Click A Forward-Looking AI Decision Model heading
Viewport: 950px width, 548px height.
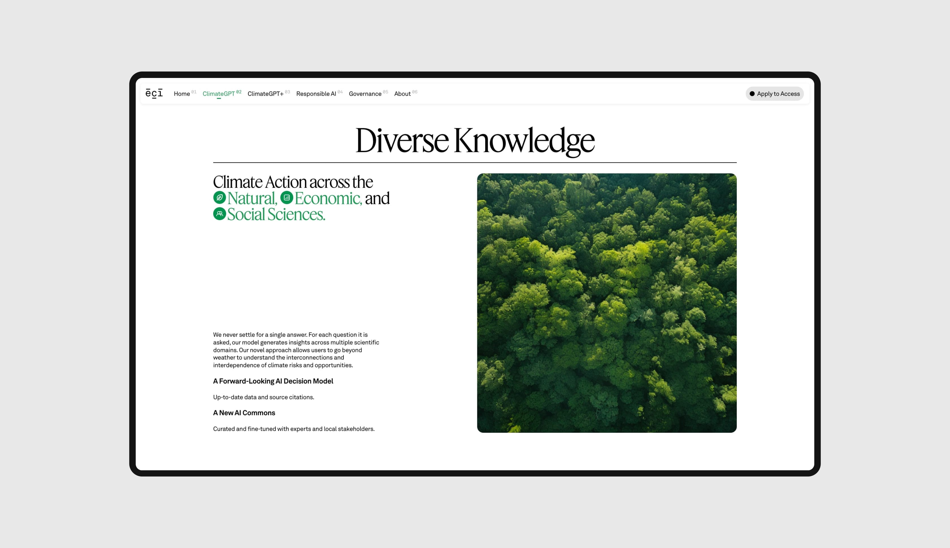[273, 381]
